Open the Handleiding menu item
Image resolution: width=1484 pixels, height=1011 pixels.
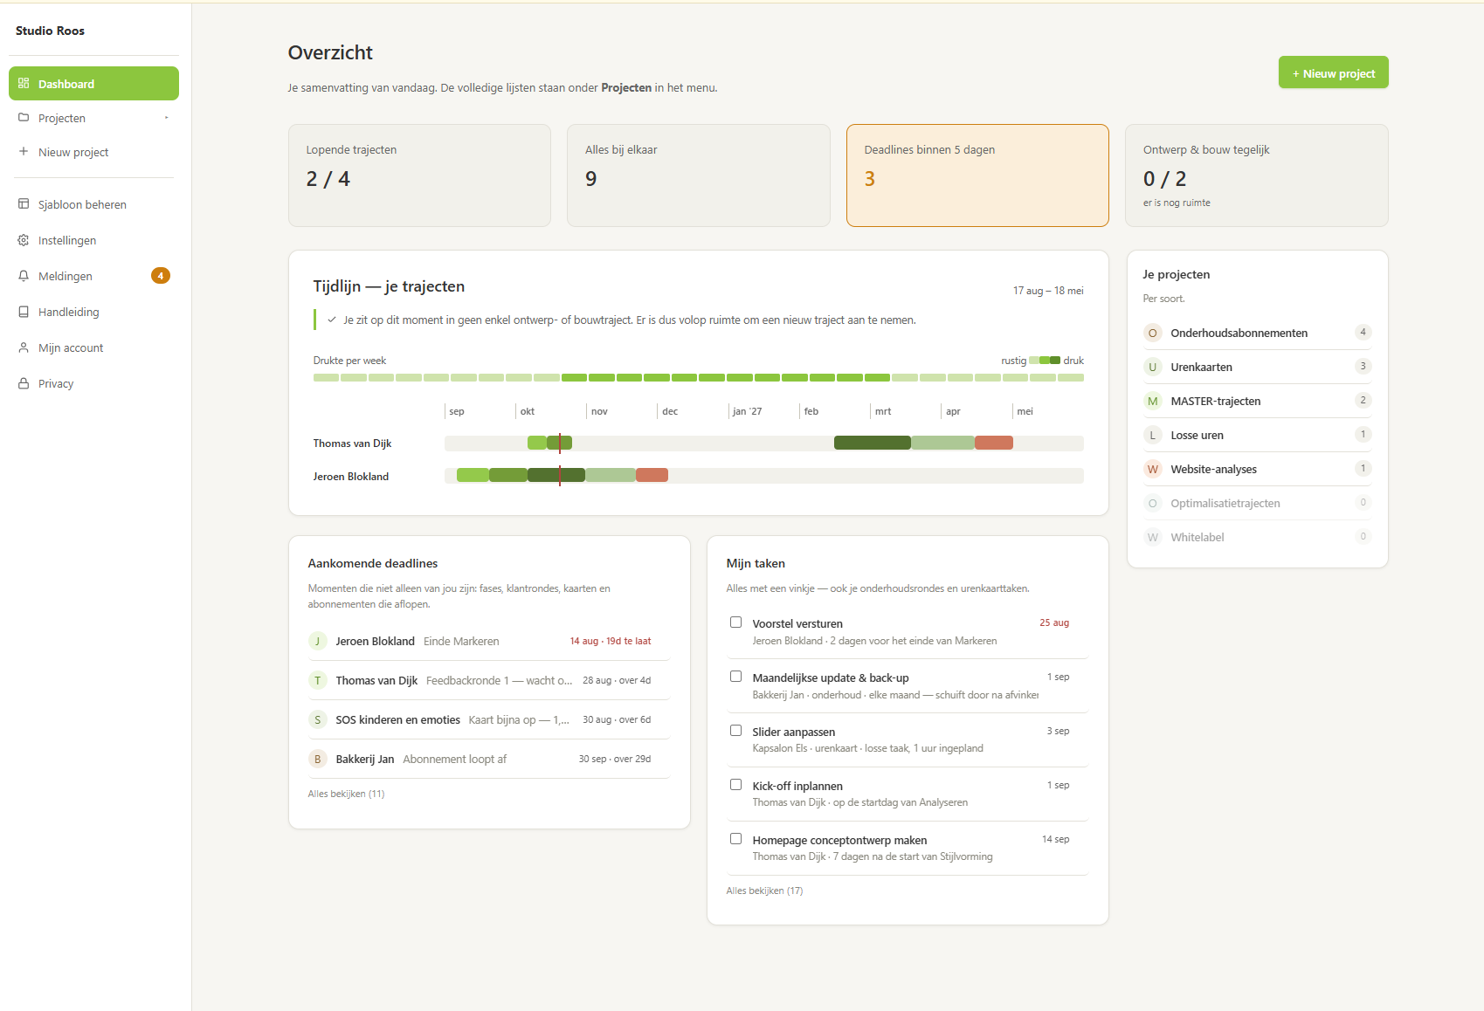pyautogui.click(x=93, y=312)
